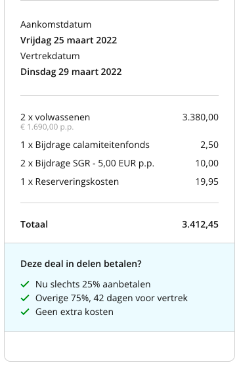Select the 2,50 calamiteitenfonds amount

click(x=209, y=145)
